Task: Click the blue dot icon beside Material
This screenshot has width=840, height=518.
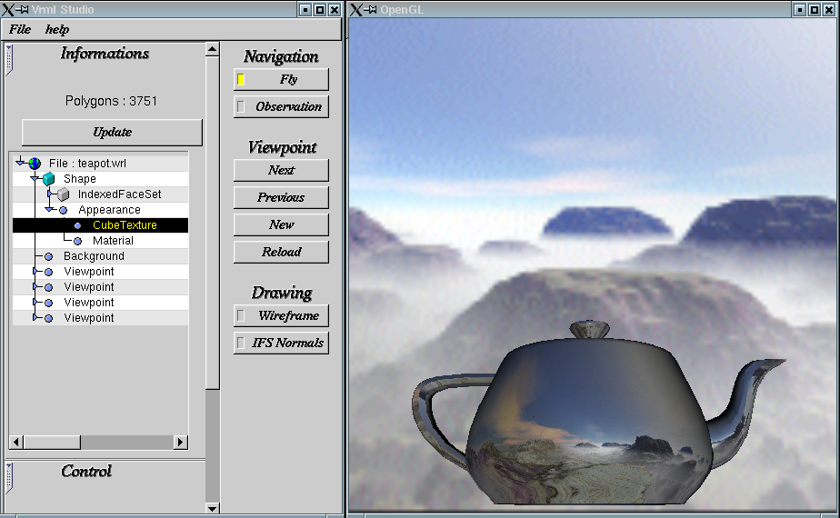Action: pyautogui.click(x=77, y=241)
